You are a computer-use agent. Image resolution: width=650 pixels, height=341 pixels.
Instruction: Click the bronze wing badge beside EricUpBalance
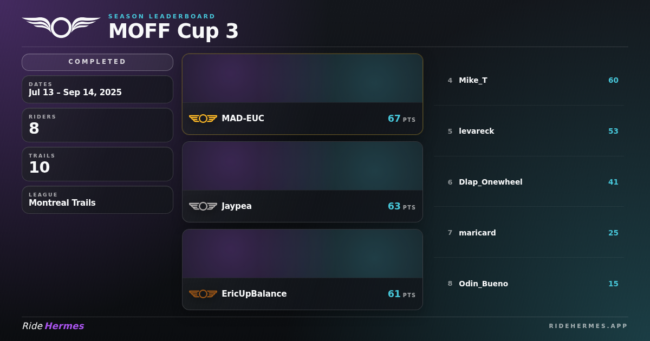click(x=203, y=294)
